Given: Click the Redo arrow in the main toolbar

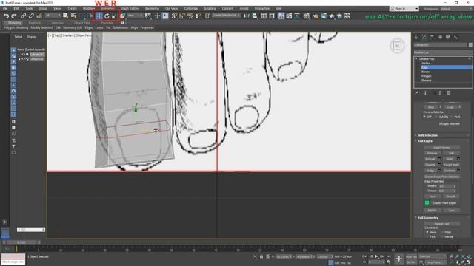Looking at the screenshot, I should (14, 16).
